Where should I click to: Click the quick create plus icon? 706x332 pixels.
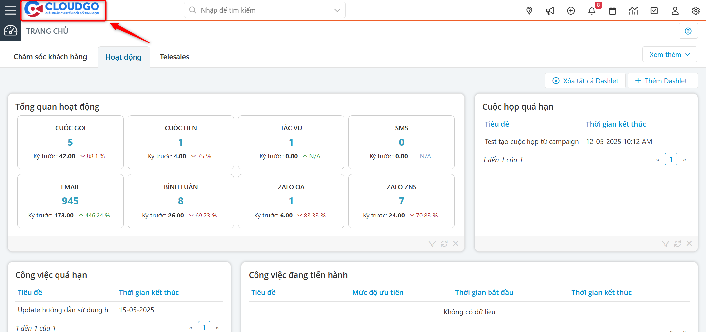571,11
